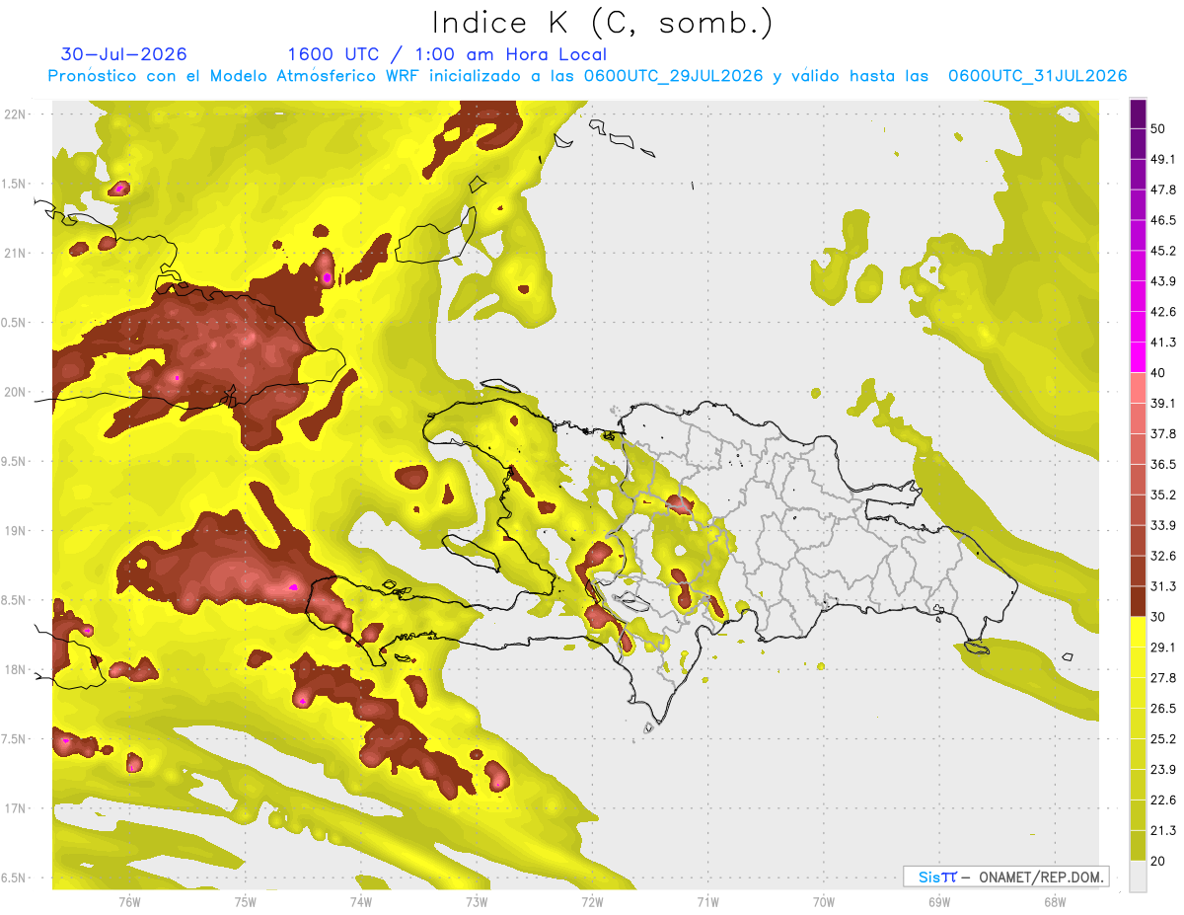Click the '71W' longitude label
The width and height of the screenshot is (1184, 915).
[707, 901]
